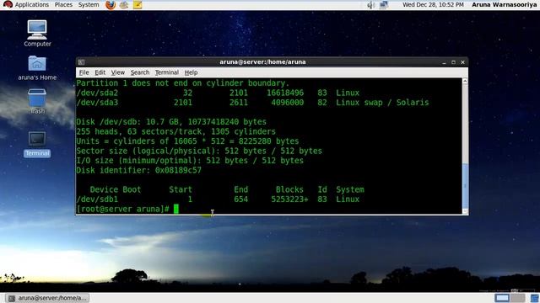Screen dimensions: 540x303
Task: Open the Applications menu
Action: click(26, 5)
